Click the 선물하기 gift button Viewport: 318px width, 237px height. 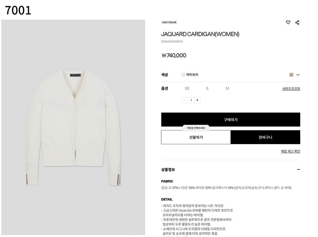[196, 137]
